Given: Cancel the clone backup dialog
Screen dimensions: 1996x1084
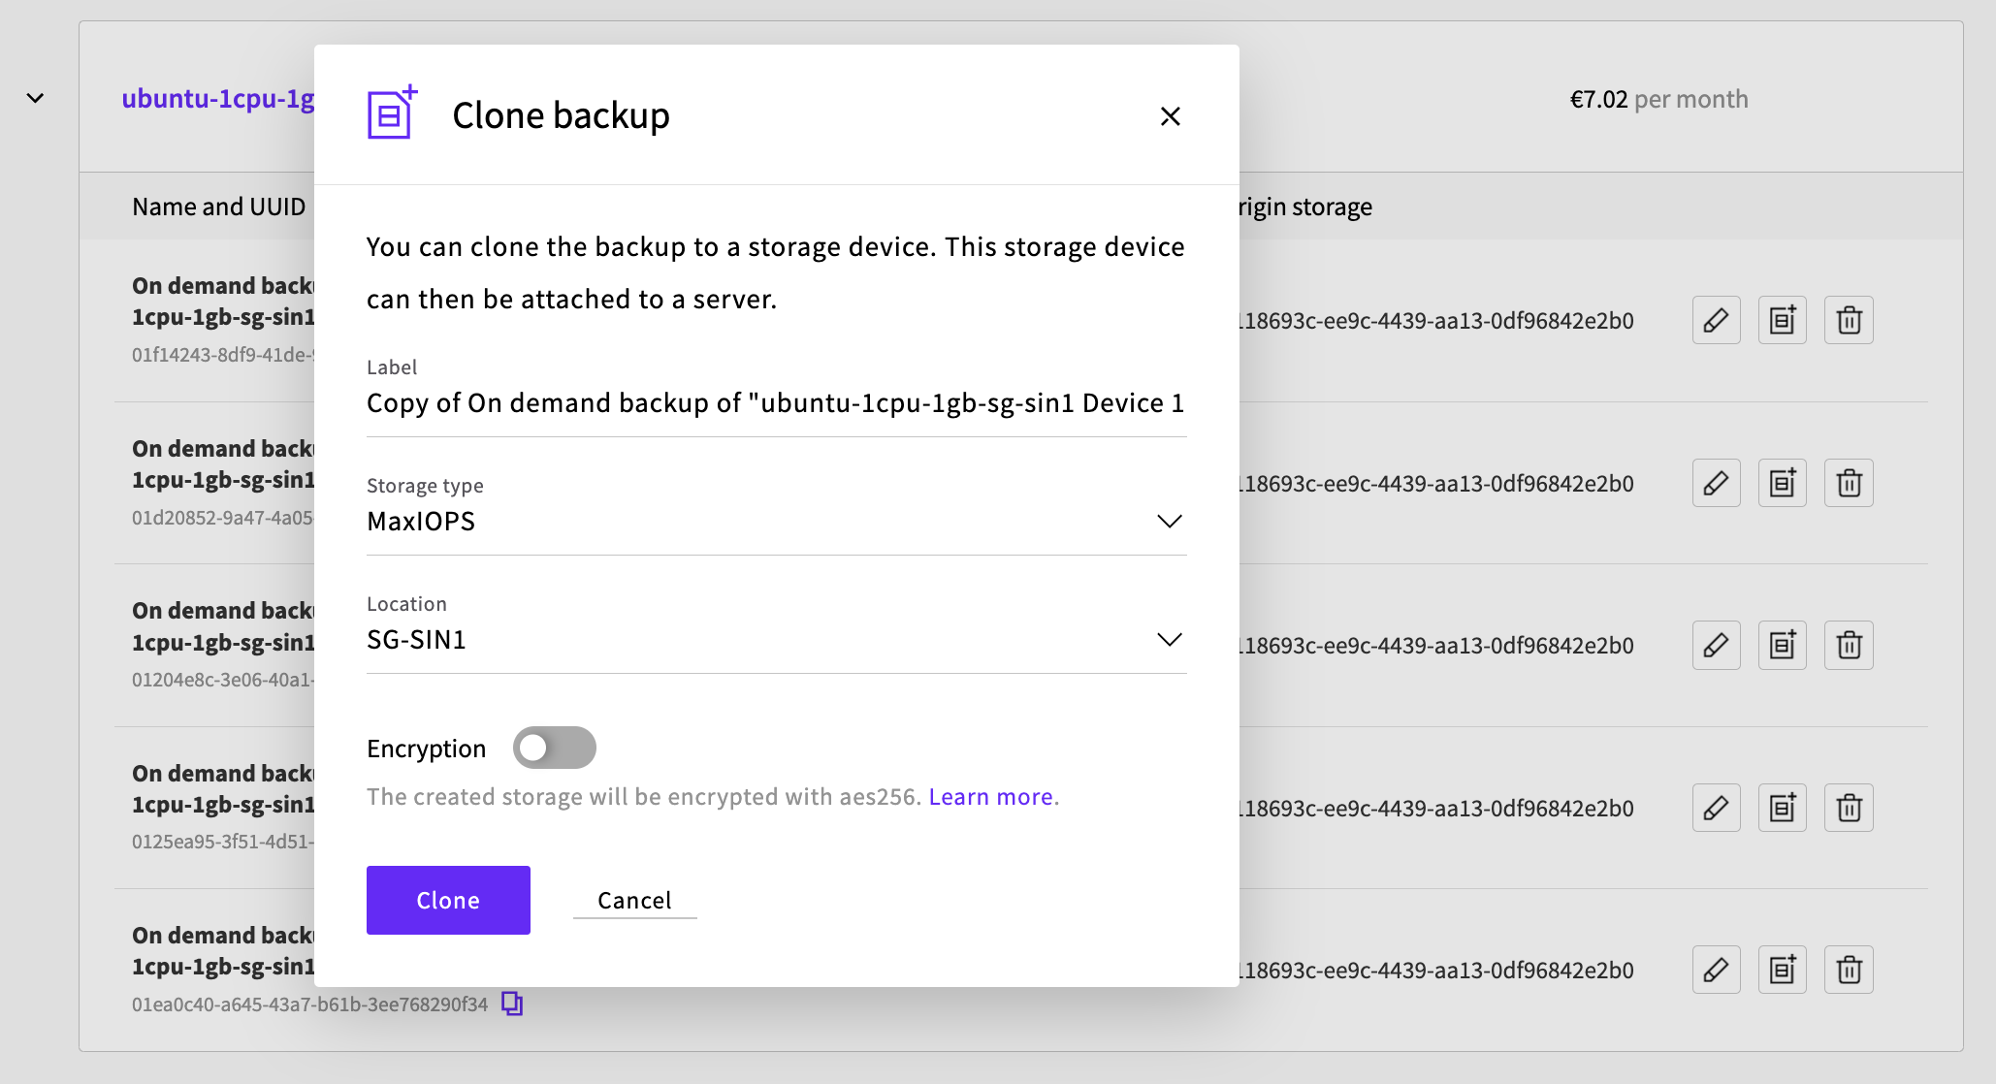Looking at the screenshot, I should tap(634, 901).
